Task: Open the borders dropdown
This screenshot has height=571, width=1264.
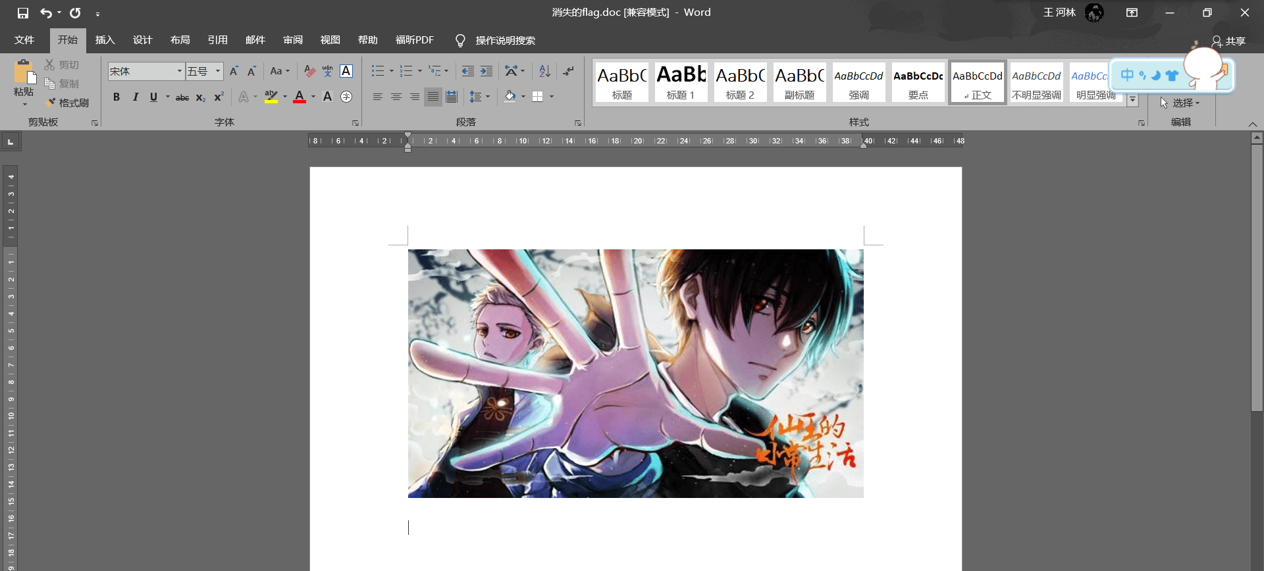Action: click(552, 97)
